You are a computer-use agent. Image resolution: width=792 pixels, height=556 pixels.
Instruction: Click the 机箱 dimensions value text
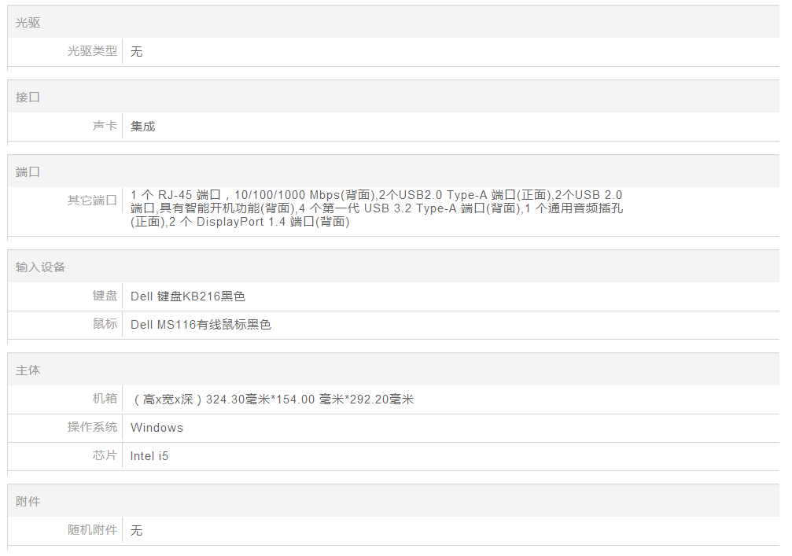(272, 400)
